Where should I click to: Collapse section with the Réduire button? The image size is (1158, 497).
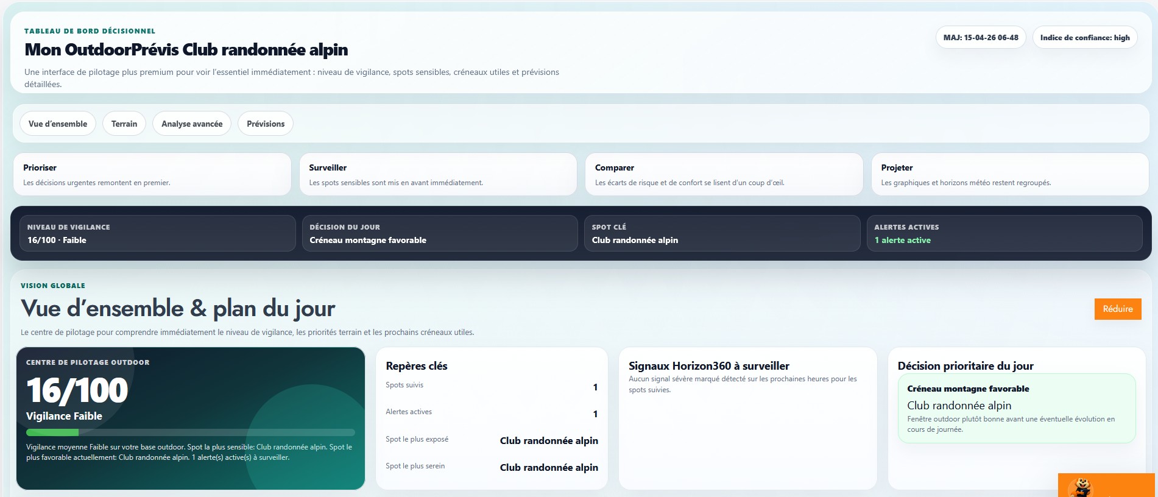pos(1117,309)
